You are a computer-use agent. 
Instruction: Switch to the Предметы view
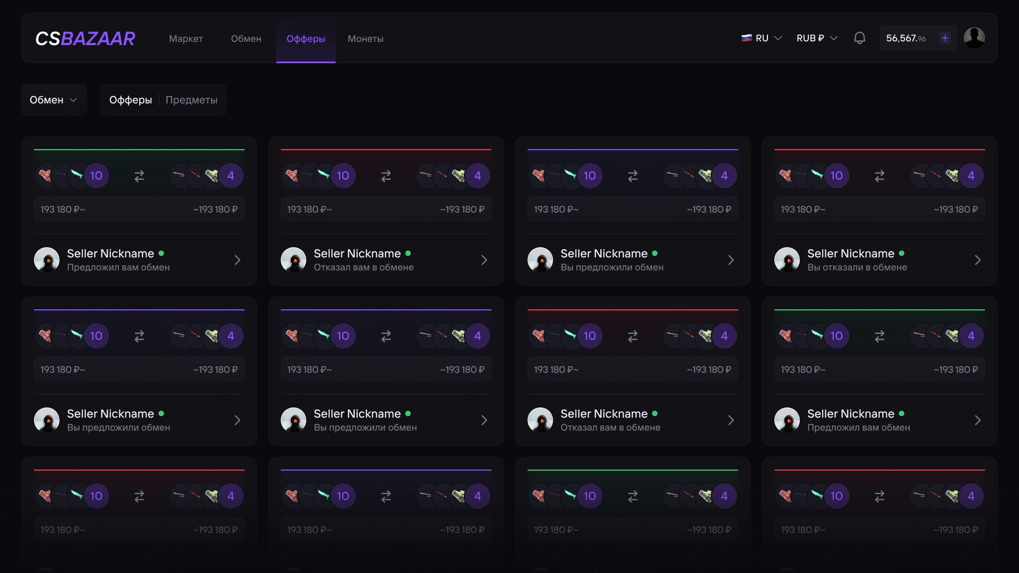[x=192, y=100]
